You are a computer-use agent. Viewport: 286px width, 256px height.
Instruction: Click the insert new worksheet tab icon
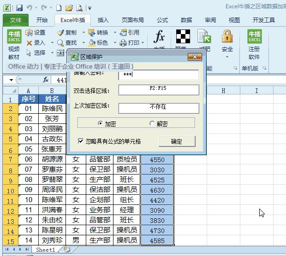coord(67,249)
